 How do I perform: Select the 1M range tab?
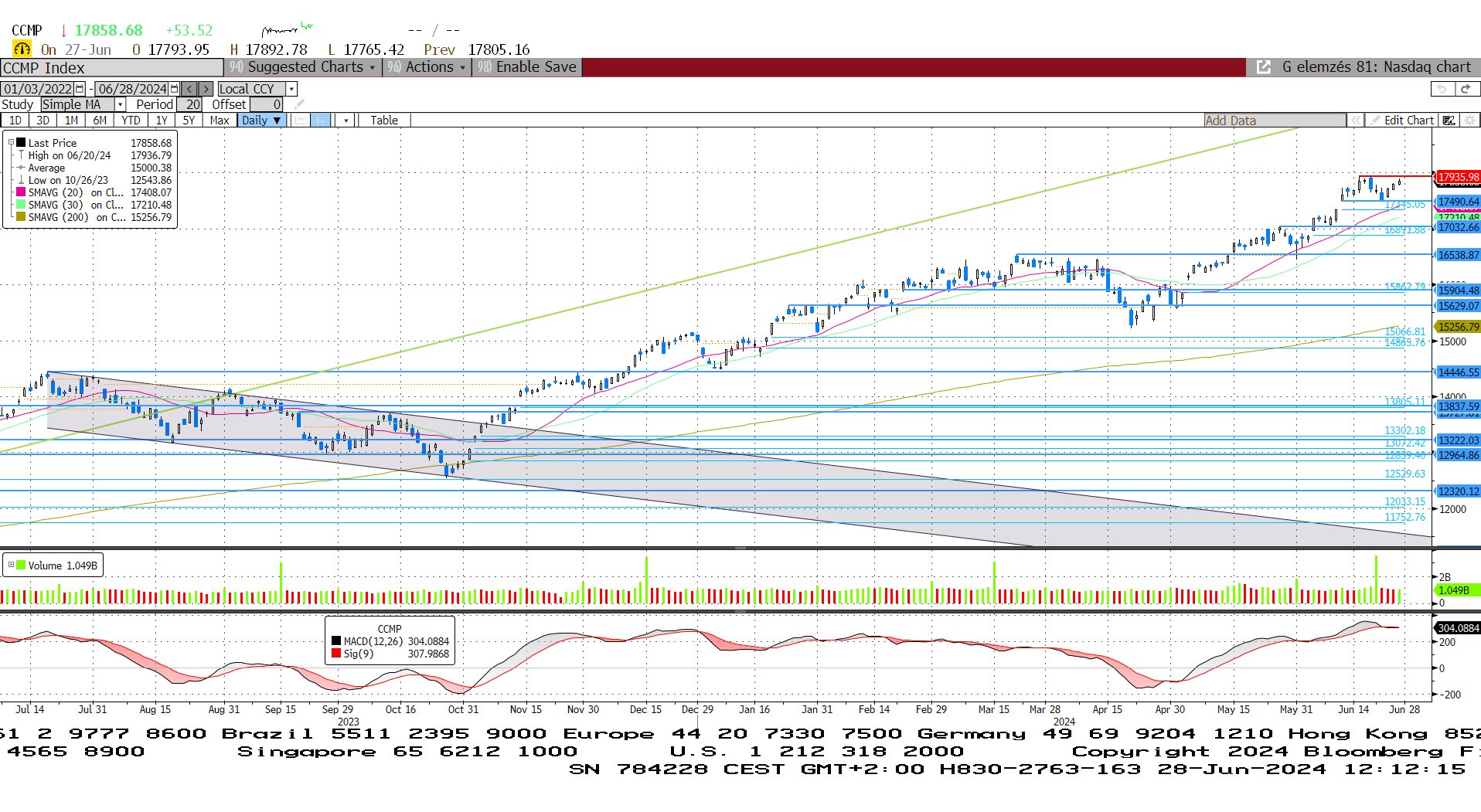71,120
